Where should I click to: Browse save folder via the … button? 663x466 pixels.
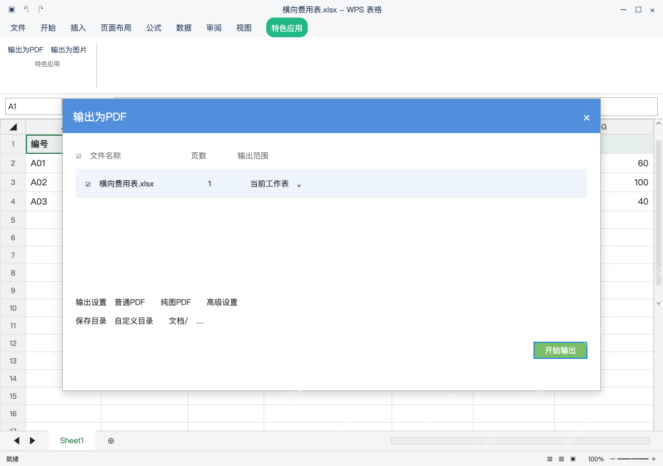[x=200, y=321]
